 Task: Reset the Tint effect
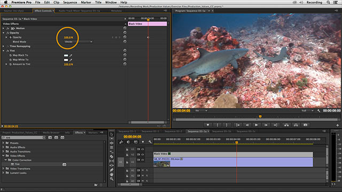(x=125, y=51)
